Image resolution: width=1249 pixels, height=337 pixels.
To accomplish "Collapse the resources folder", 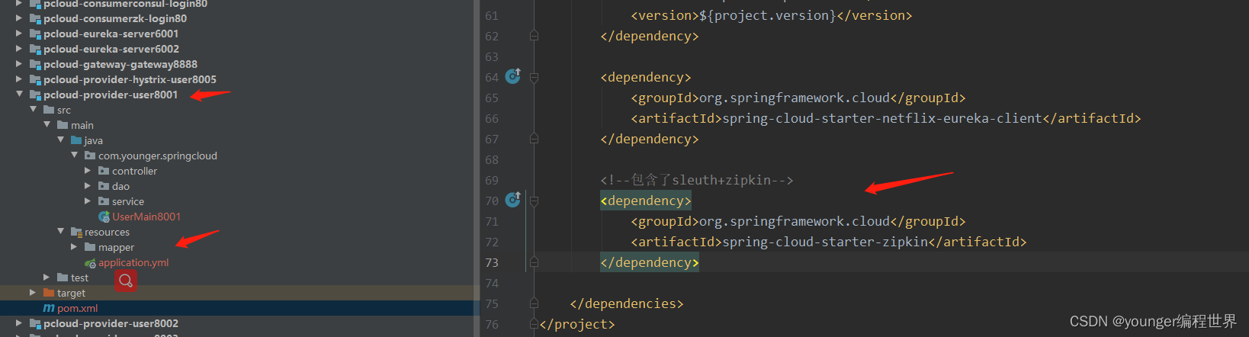I will (x=60, y=232).
